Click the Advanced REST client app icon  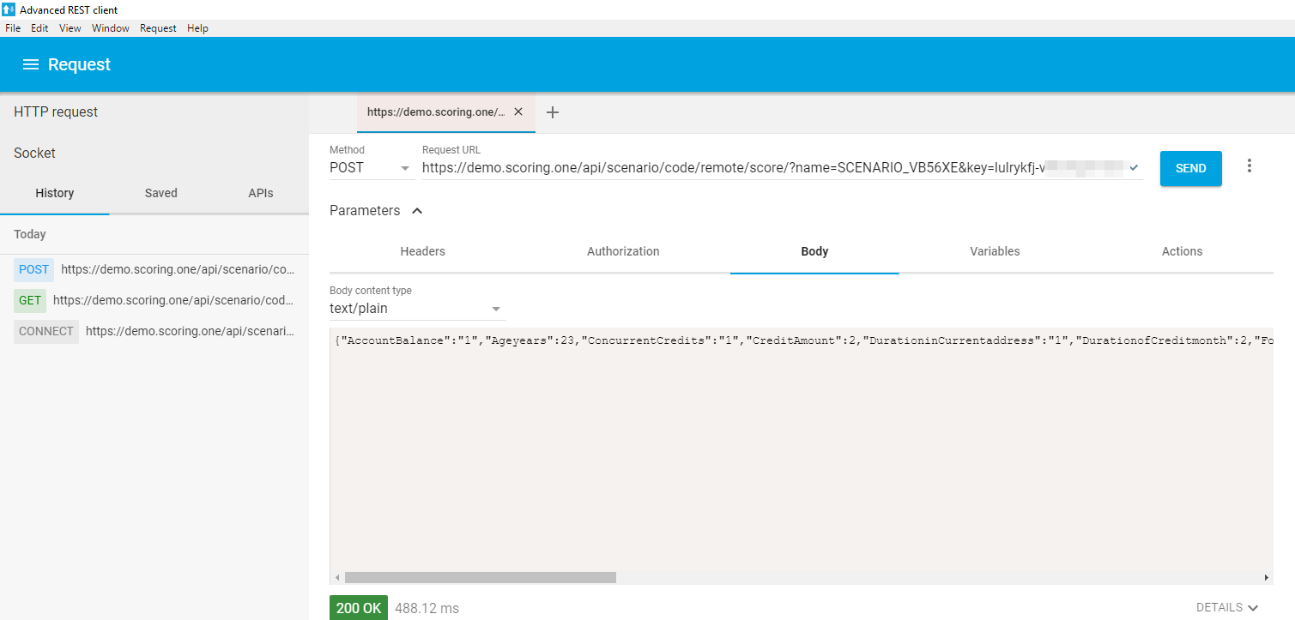click(9, 9)
